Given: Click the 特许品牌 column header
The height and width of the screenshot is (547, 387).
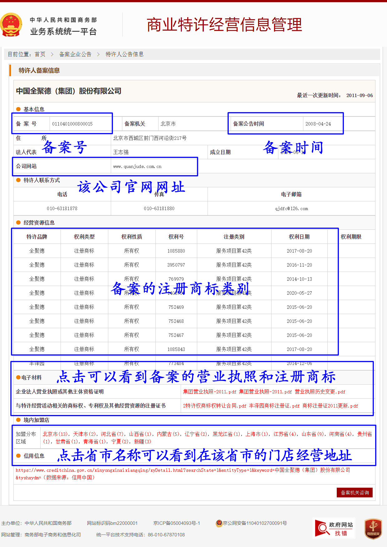Looking at the screenshot, I should [x=37, y=237].
